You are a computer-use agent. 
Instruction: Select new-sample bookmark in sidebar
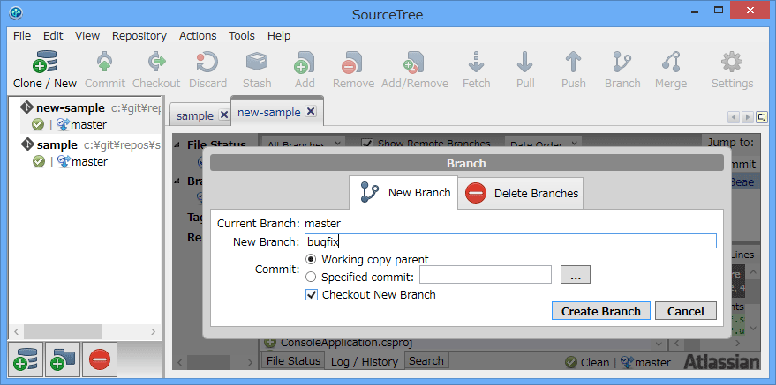click(x=91, y=115)
